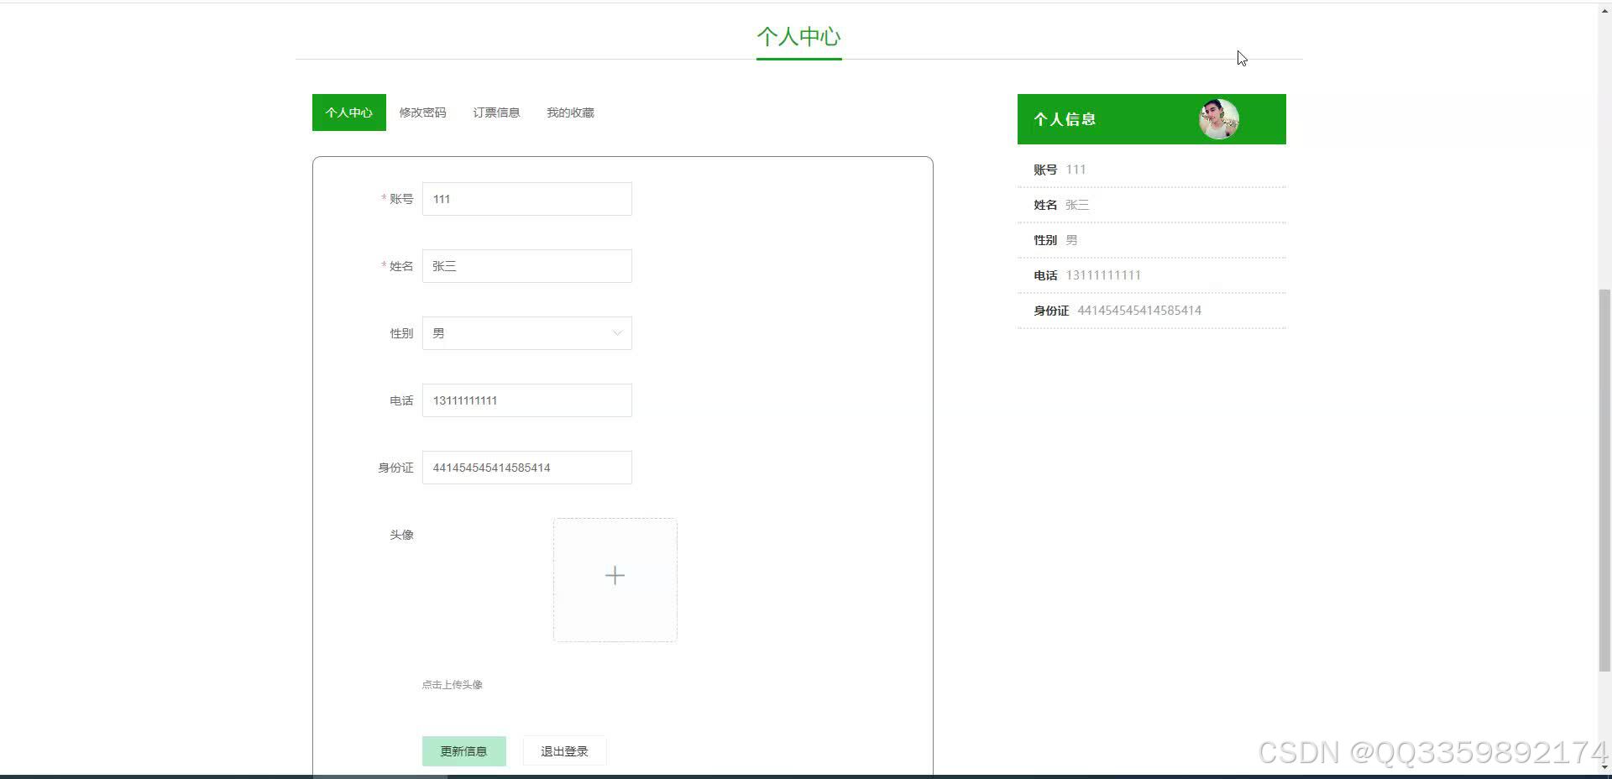Open the 性别 dropdown arrow

click(x=617, y=333)
